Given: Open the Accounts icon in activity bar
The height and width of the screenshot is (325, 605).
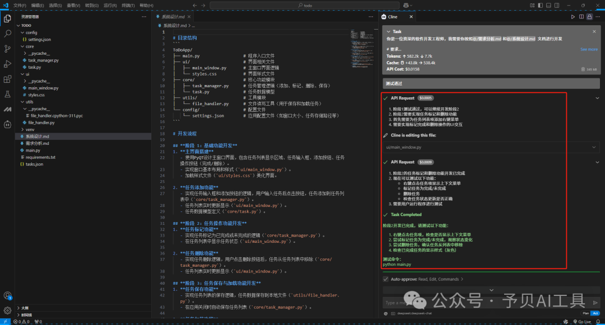Looking at the screenshot, I should 7,295.
